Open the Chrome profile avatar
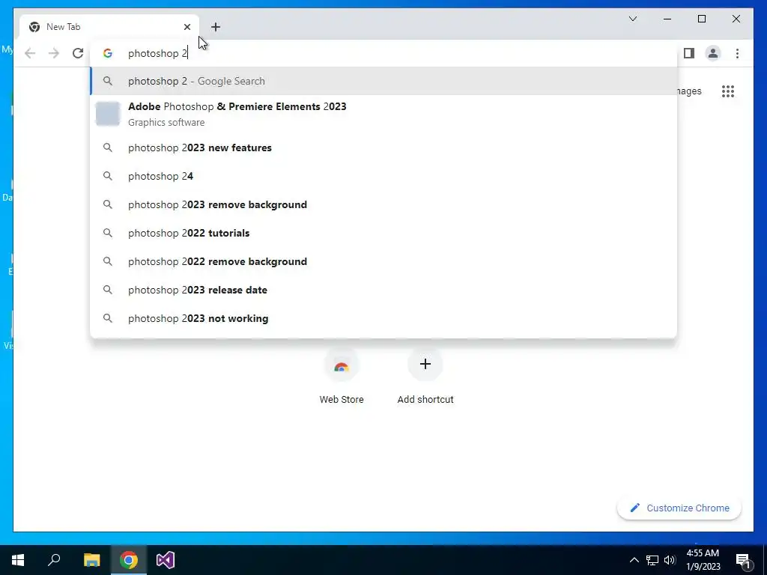Image resolution: width=767 pixels, height=575 pixels. point(713,53)
